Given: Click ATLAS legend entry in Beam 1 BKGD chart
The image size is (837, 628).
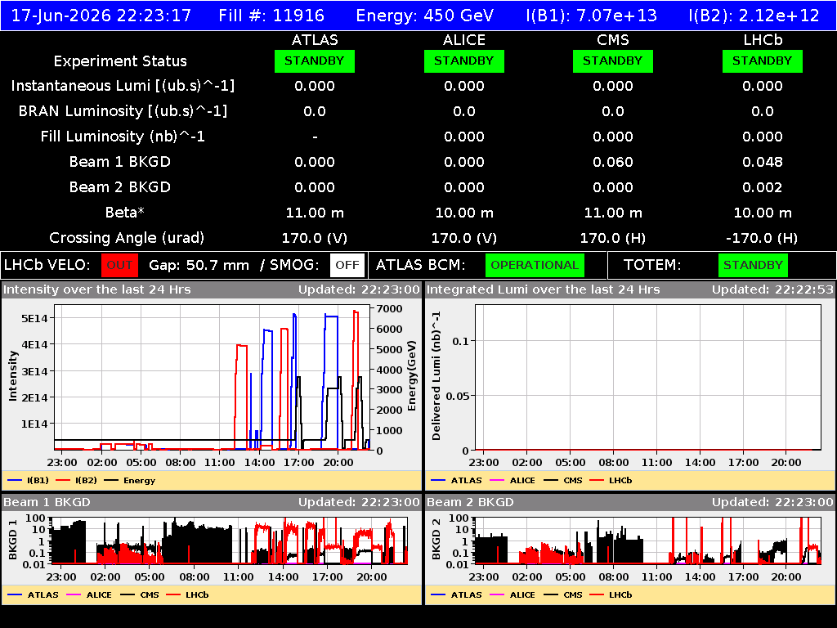Looking at the screenshot, I should pyautogui.click(x=33, y=595).
